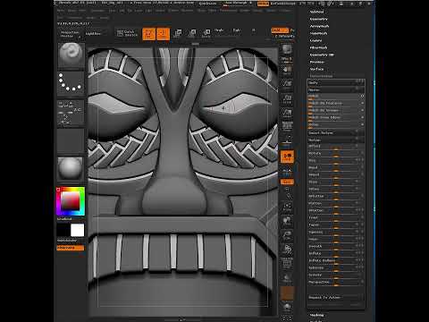Screen dimensions: 429x322
Task: Click the Mirror deformation button
Action: click(336, 89)
